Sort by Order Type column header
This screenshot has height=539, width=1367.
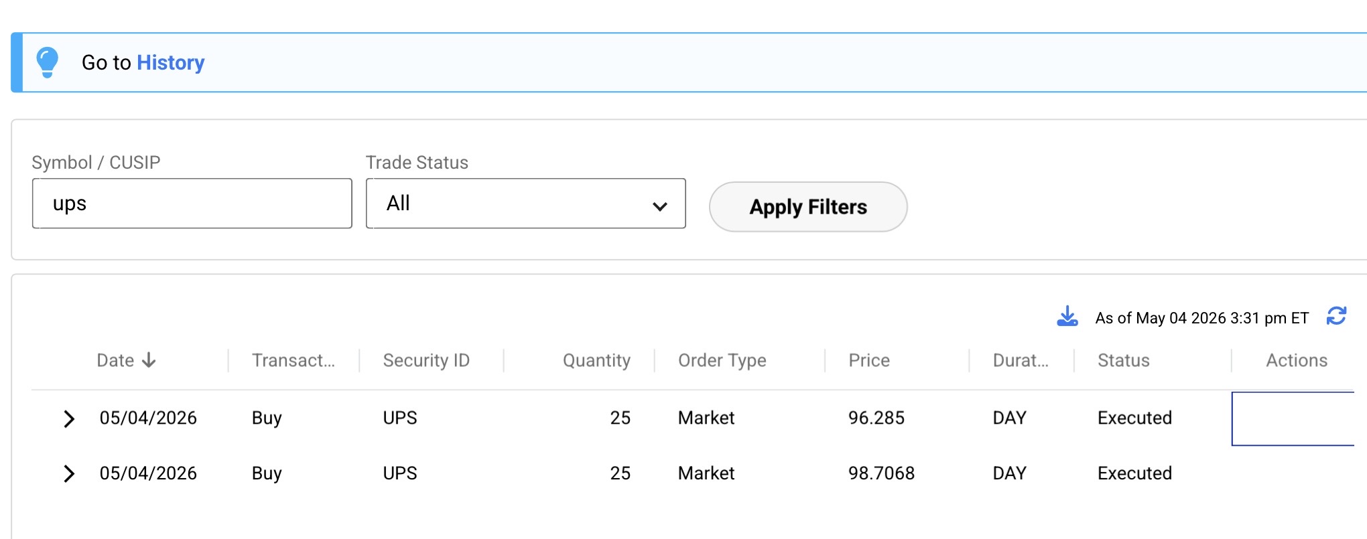[x=722, y=360]
